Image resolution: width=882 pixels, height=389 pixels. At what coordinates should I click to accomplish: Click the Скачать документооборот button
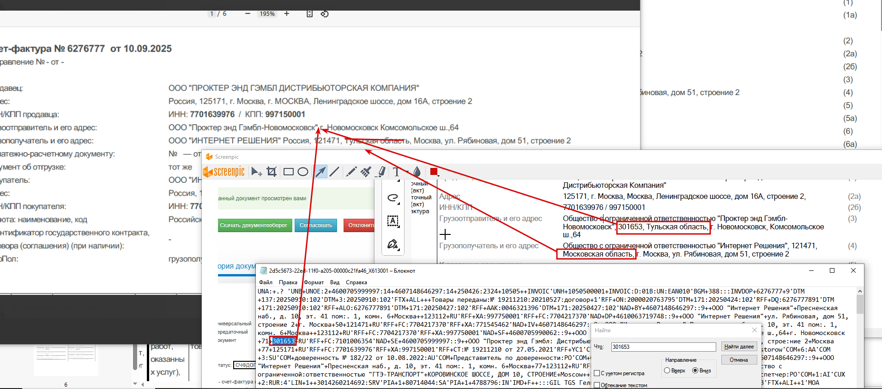[x=255, y=225]
